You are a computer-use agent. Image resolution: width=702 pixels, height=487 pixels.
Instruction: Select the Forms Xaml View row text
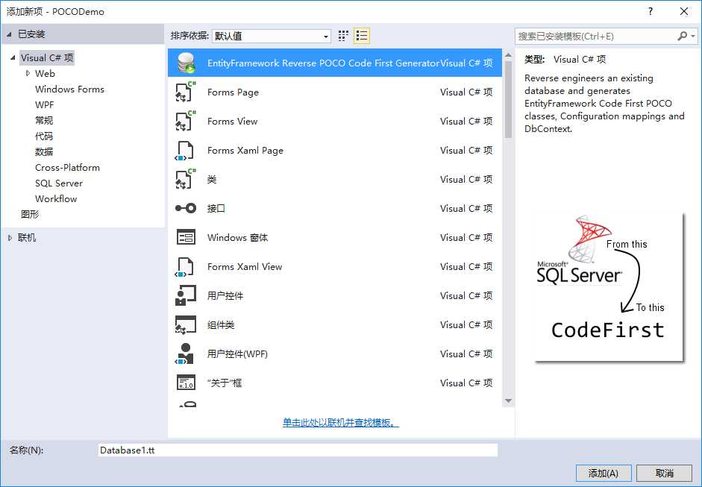pos(245,267)
